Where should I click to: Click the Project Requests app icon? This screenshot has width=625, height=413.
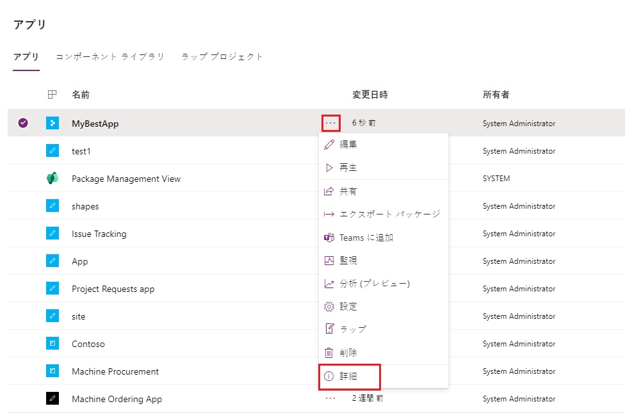point(53,288)
